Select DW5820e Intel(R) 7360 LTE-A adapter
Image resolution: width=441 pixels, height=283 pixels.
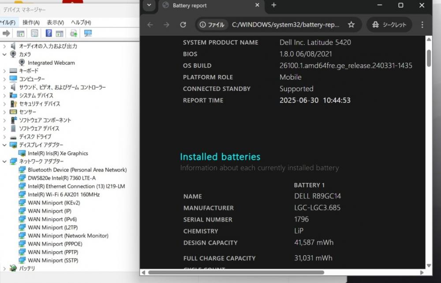click(x=62, y=178)
